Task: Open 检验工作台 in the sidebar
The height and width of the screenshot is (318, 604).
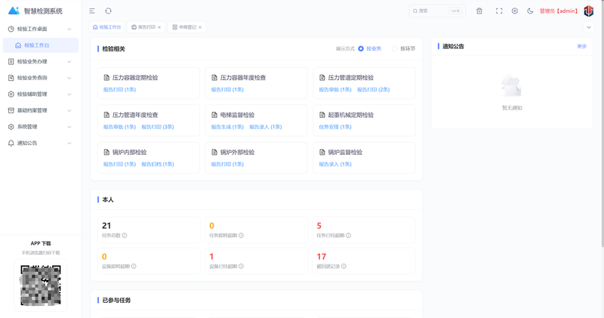Action: click(41, 45)
